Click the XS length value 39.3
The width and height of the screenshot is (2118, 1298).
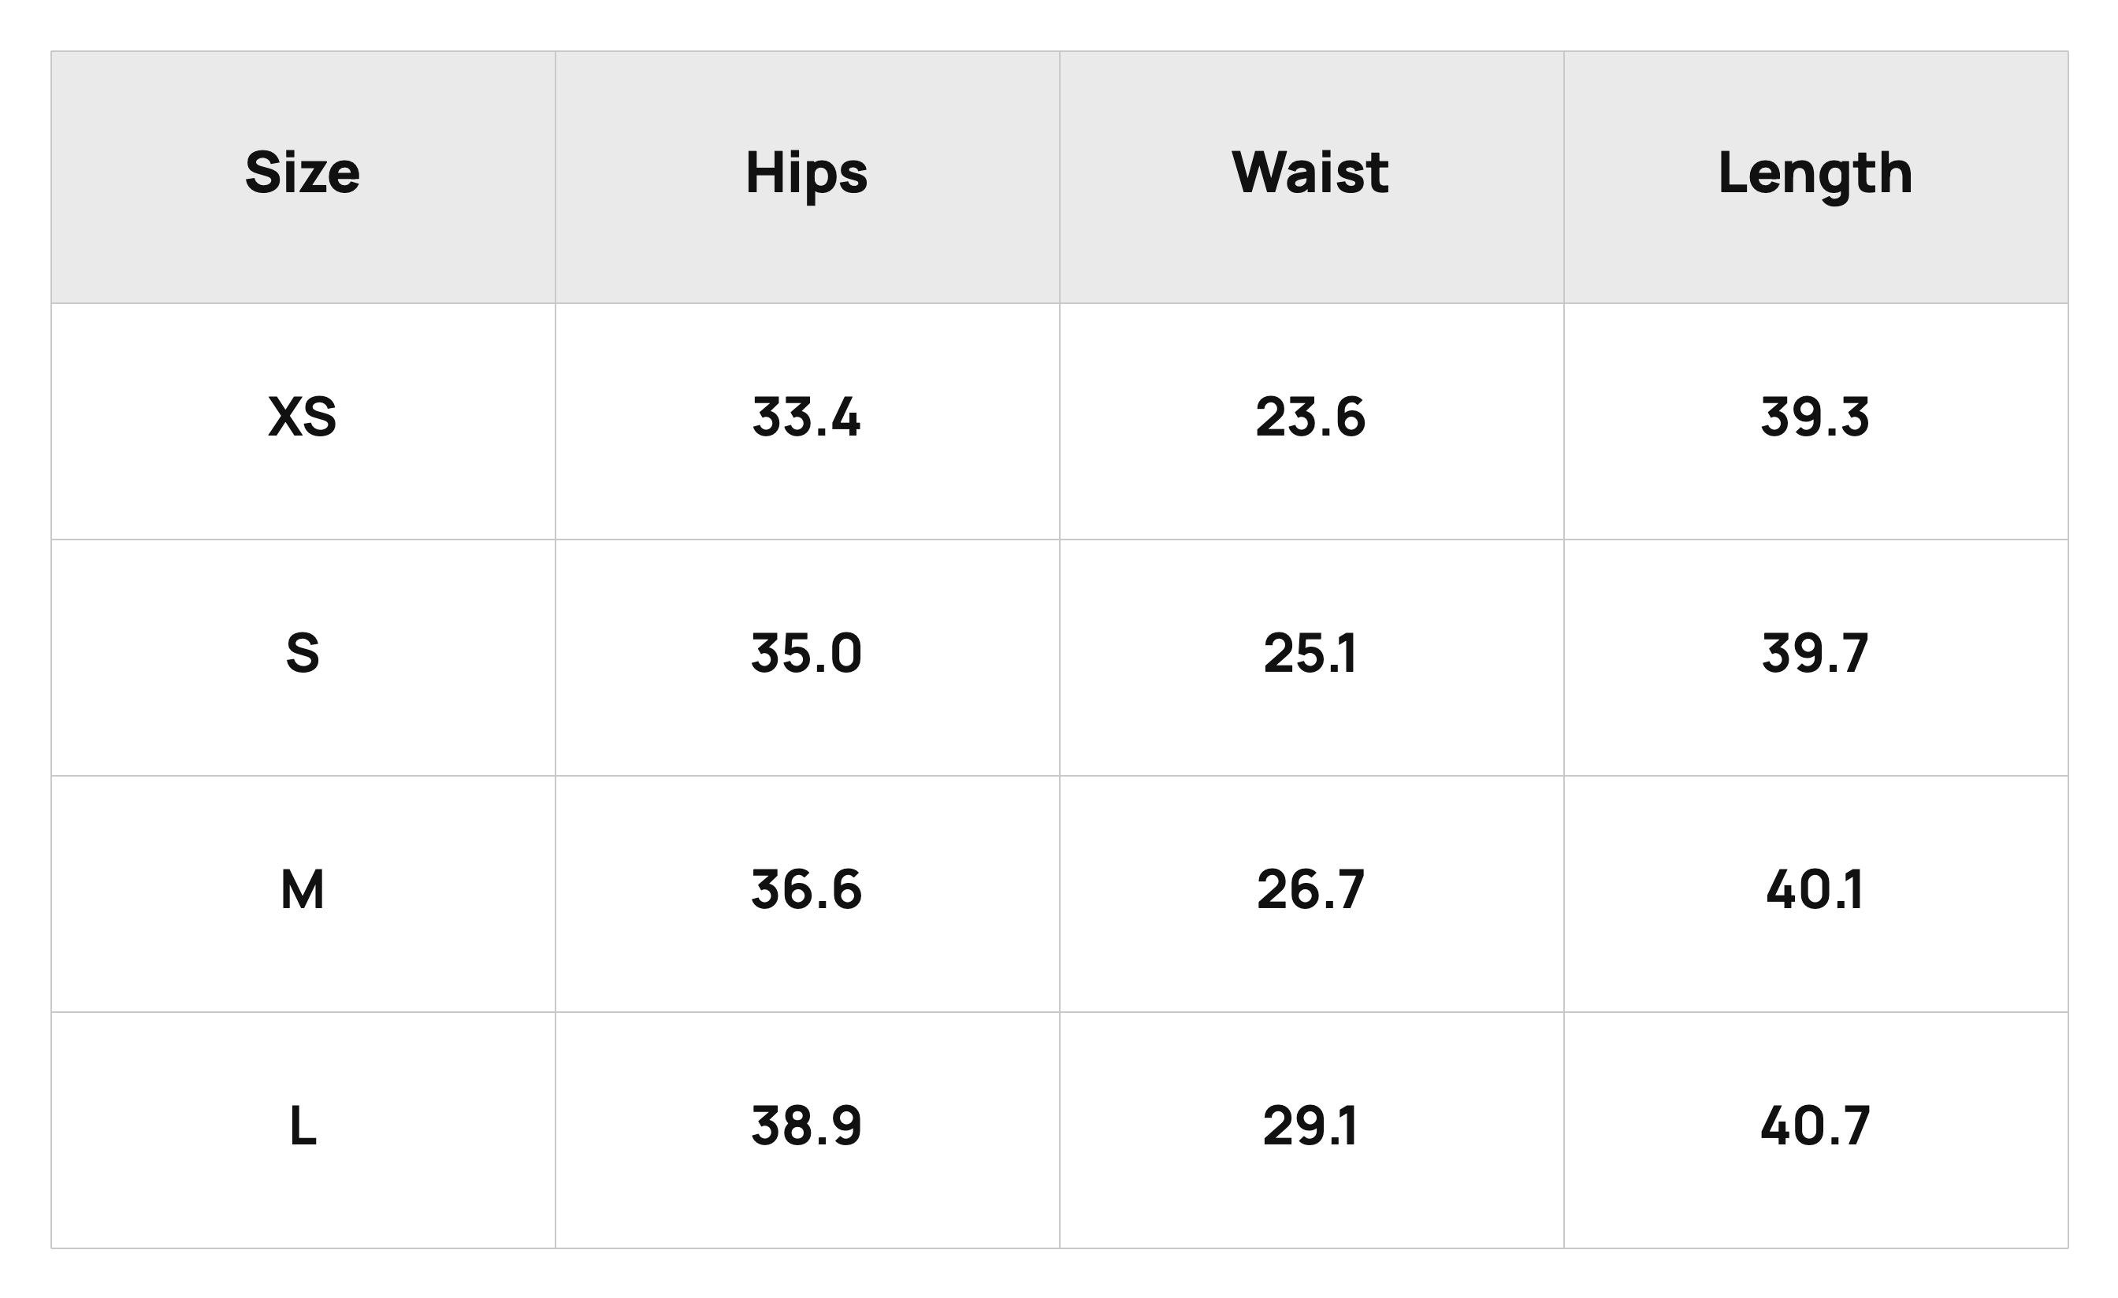(x=1815, y=417)
